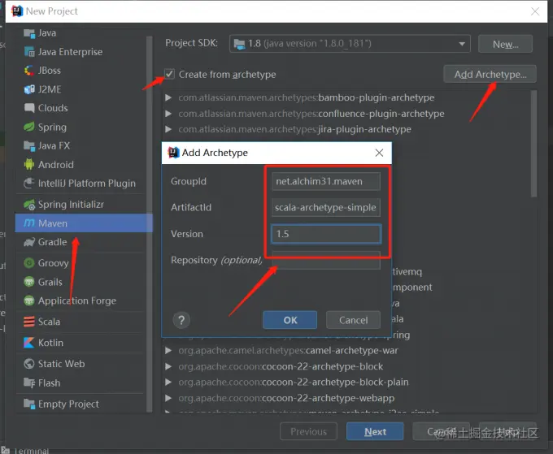This screenshot has width=553, height=454.
Task: Pick the Gradle elephant icon
Action: (29, 242)
